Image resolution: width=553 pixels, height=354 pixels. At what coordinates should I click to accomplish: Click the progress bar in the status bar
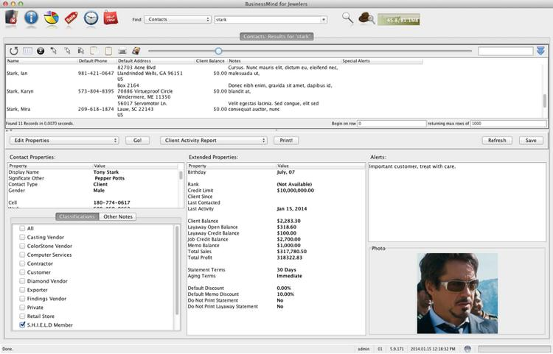pos(513,349)
